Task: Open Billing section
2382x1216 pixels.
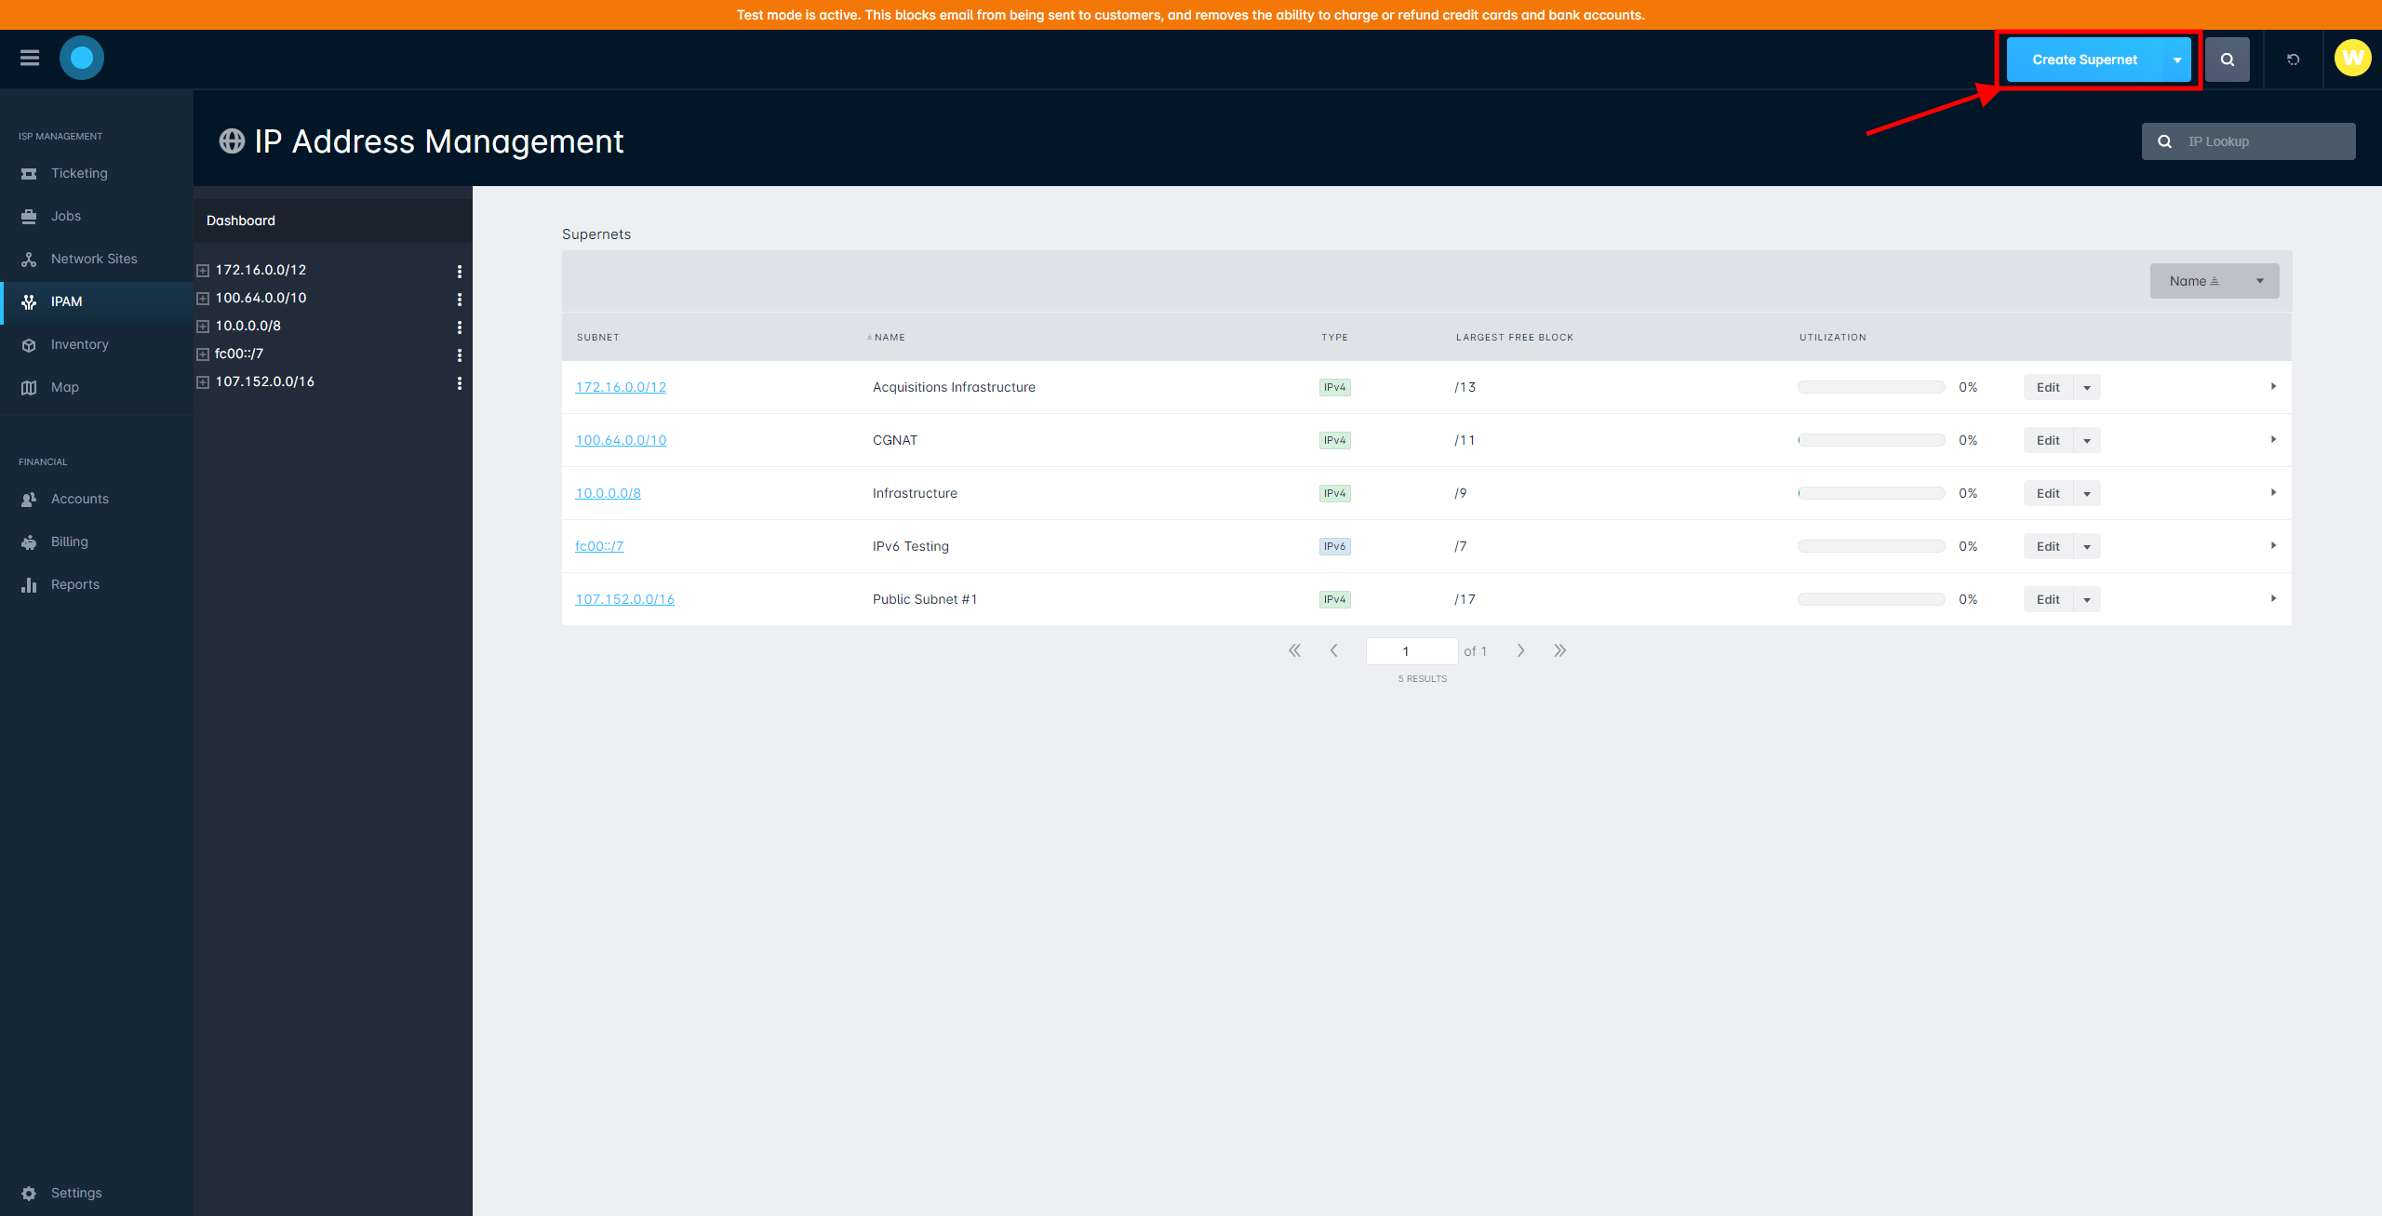Action: pos(97,541)
